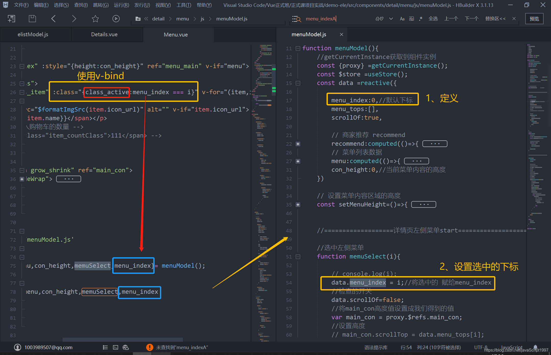Image resolution: width=551 pixels, height=355 pixels.
Task: Click the folder icon in breadcrumb
Action: pyautogui.click(x=138, y=19)
